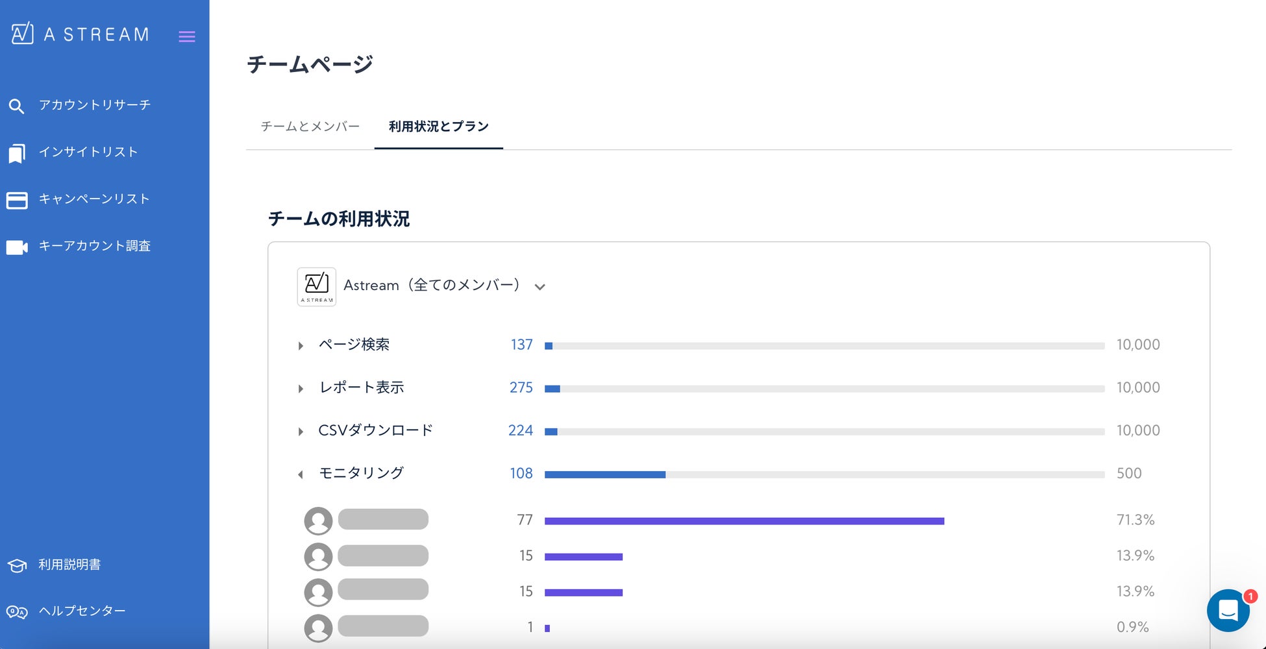Click the モニタリング label
The height and width of the screenshot is (649, 1266).
tap(361, 472)
